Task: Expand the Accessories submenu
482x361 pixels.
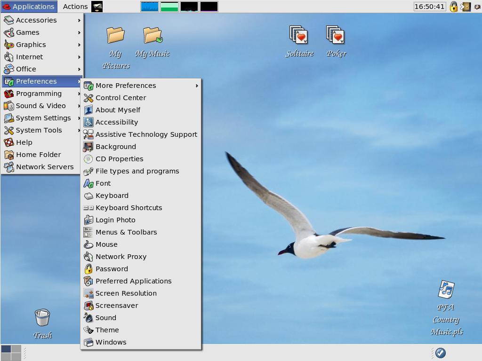Action: point(42,20)
